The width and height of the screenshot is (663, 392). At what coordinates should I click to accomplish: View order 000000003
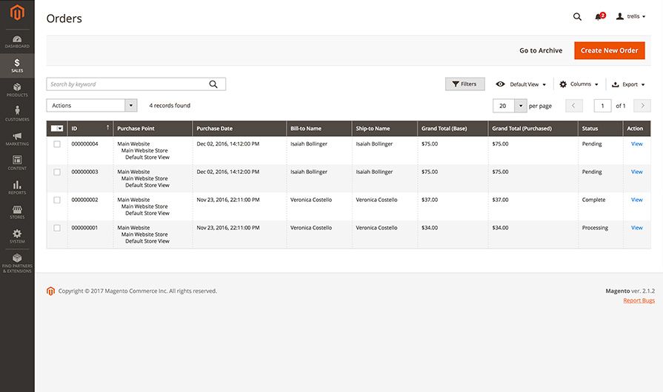636,172
